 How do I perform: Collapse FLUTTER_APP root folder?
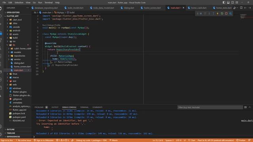17,16
